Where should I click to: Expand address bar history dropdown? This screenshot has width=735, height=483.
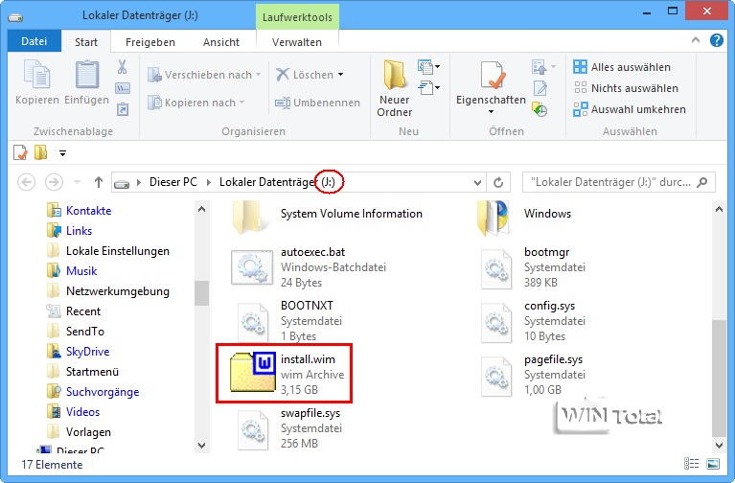click(477, 182)
